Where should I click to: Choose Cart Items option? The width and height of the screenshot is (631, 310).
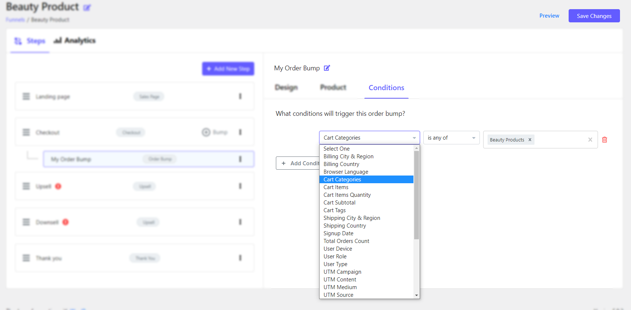[x=366, y=187]
